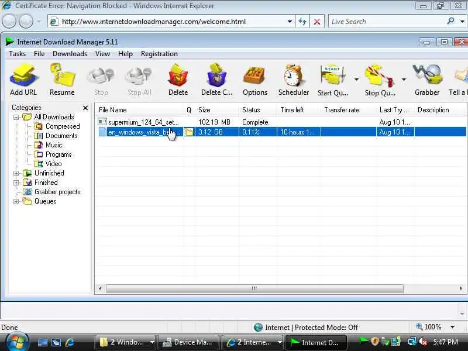468x351 pixels.
Task: Expand the Finished tree node
Action: pos(16,183)
